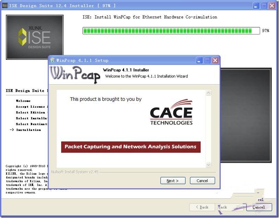Viewport: 279px width, 218px height.
Task: Click the CACE Technologies logo
Action: 171,112
